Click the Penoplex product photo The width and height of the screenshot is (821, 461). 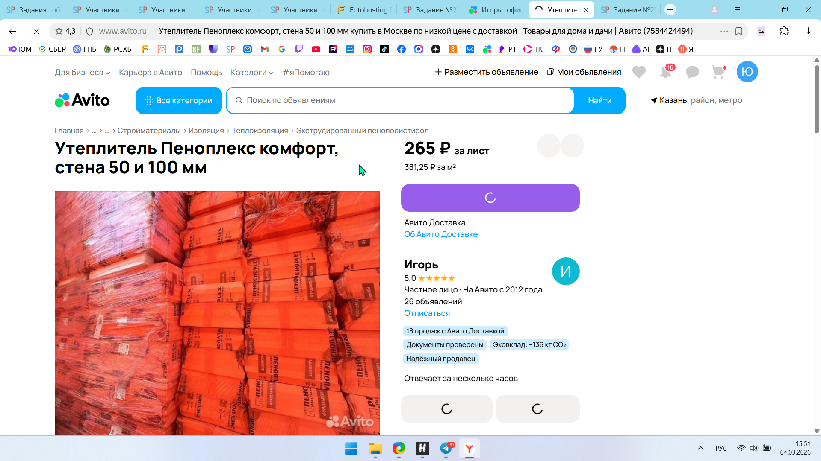[217, 312]
